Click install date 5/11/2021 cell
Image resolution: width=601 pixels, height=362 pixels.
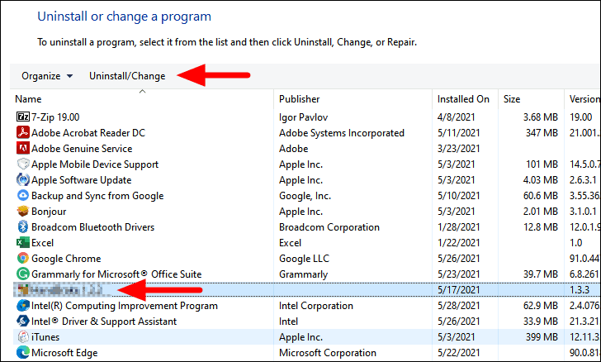458,133
